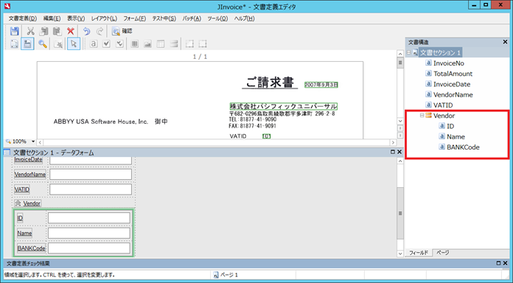Click the BANKCode input box
Image resolution: width=513 pixels, height=283 pixels.
click(x=89, y=248)
